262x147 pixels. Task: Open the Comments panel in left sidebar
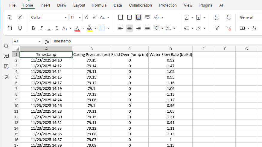[6, 56]
